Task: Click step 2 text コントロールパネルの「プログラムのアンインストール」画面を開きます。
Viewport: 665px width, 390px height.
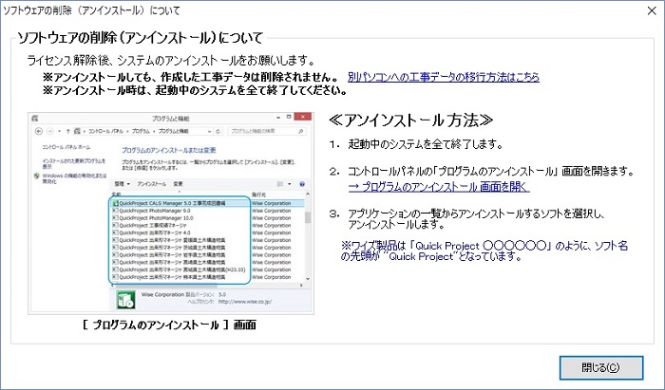Action: pyautogui.click(x=491, y=172)
